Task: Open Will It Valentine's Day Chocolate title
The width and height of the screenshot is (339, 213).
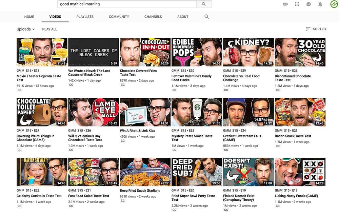Action: click(85, 138)
